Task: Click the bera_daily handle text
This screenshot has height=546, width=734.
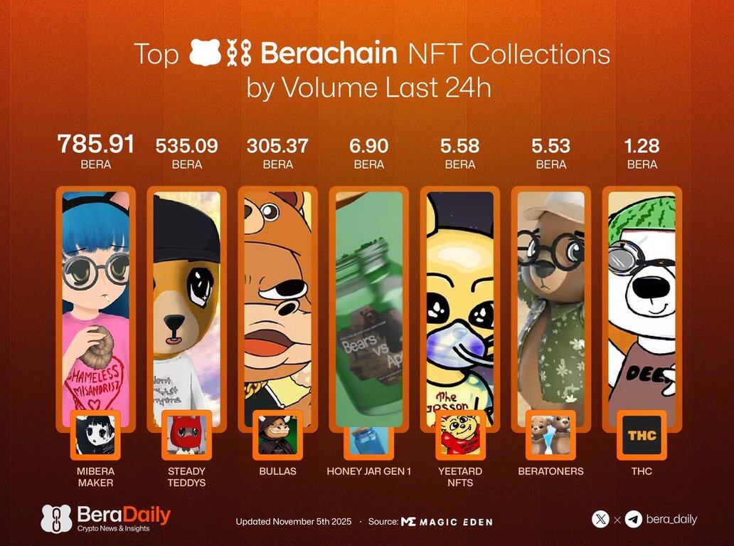Action: tap(671, 520)
